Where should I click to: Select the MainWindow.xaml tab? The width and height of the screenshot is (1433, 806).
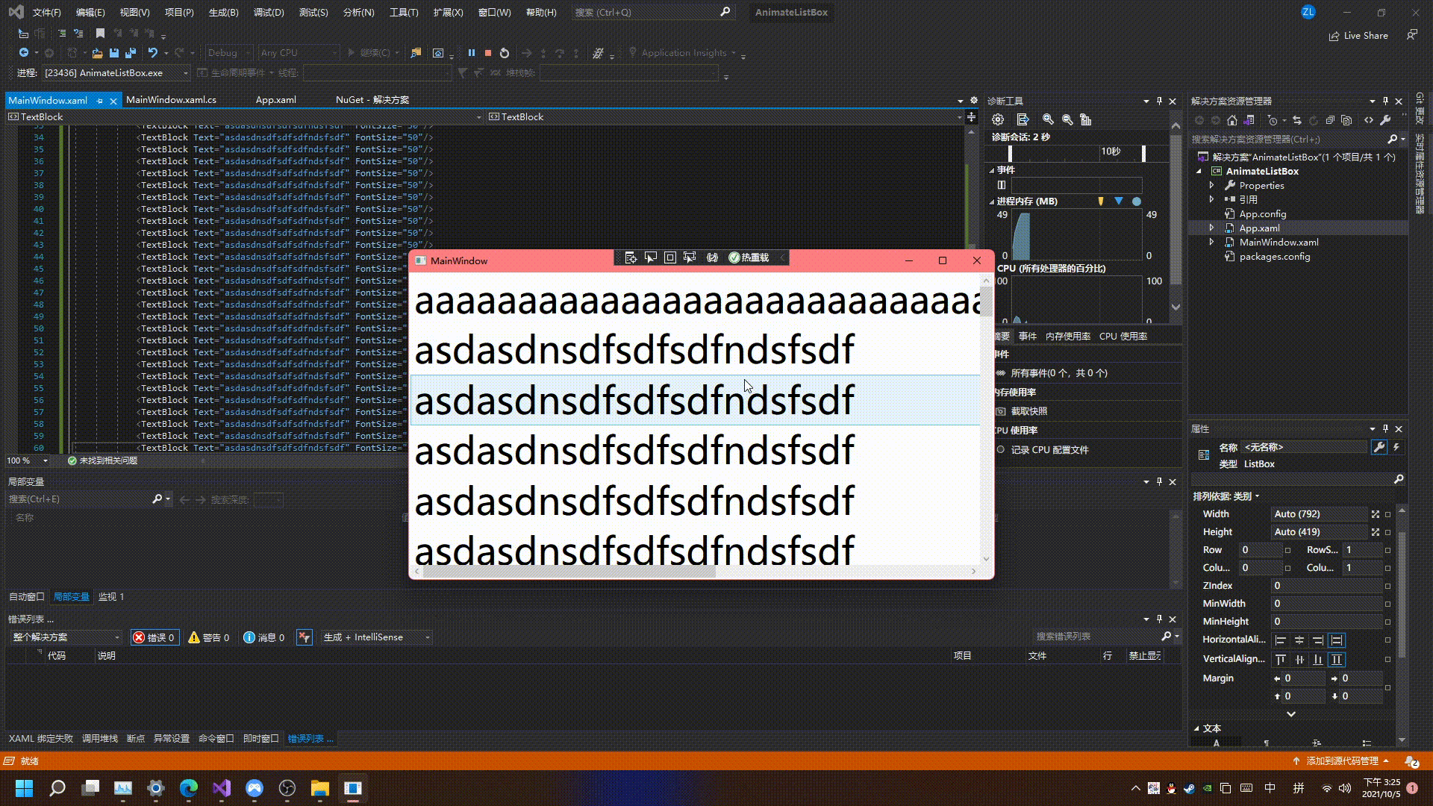pos(49,99)
